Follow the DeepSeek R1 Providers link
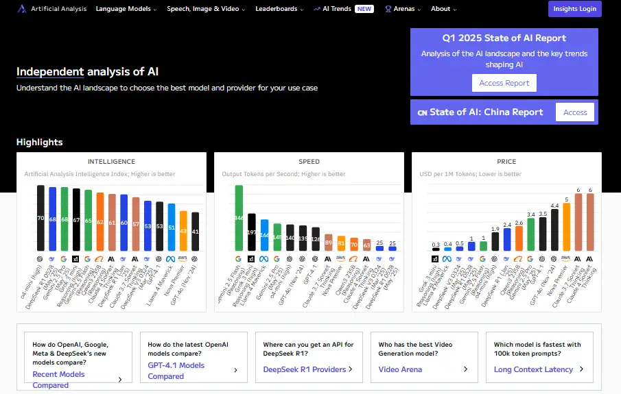Viewport: 621px width, 394px height. pos(305,369)
